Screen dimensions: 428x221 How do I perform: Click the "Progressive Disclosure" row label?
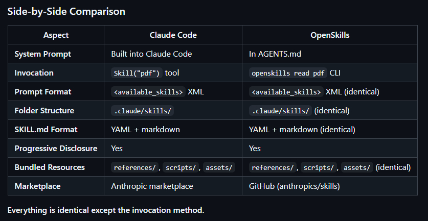click(x=56, y=148)
